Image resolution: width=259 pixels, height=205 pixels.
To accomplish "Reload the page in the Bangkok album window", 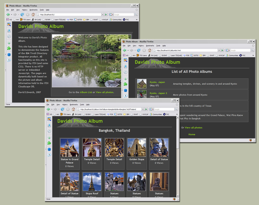I will pyautogui.click(x=62, y=109).
